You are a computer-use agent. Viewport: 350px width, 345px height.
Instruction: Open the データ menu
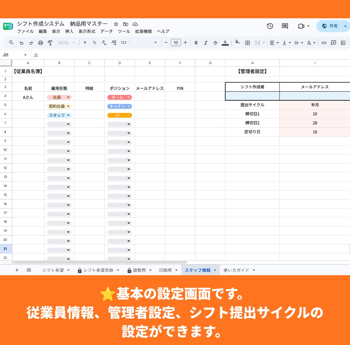[x=106, y=31]
